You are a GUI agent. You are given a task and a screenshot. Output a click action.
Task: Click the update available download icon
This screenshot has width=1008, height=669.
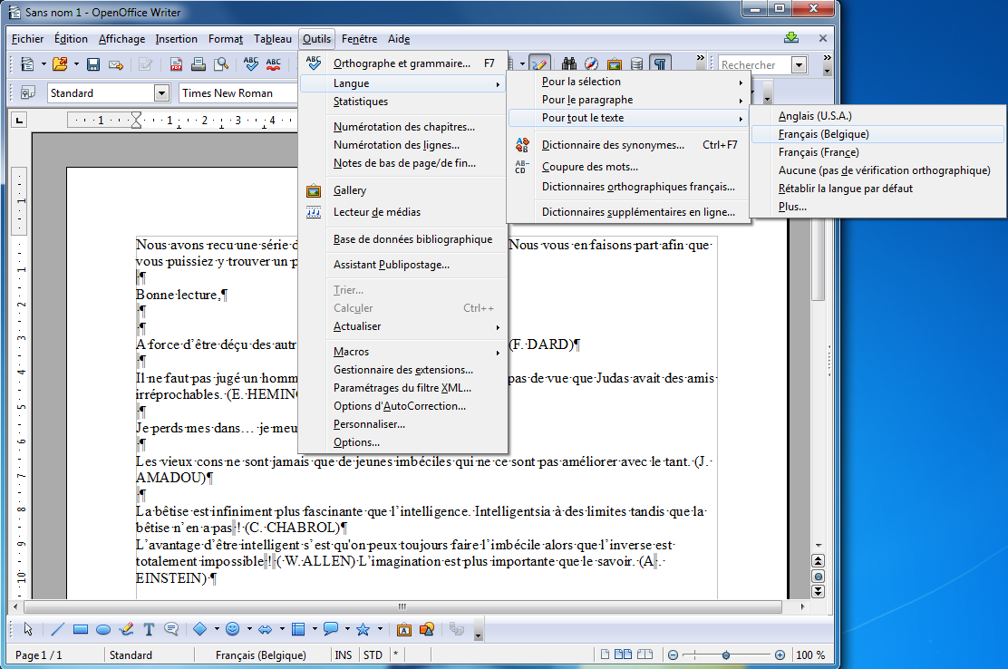click(791, 38)
